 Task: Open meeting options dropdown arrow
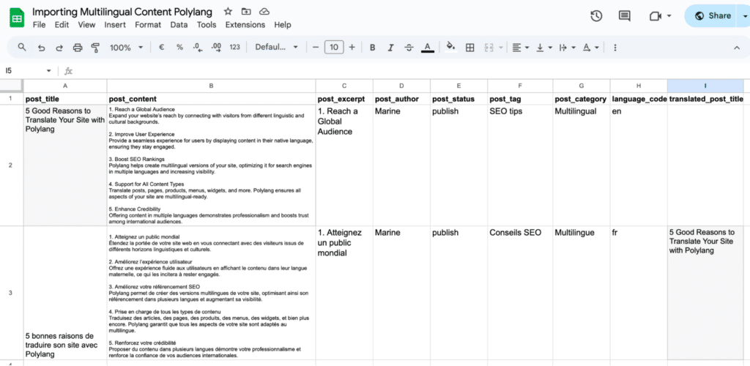point(669,16)
